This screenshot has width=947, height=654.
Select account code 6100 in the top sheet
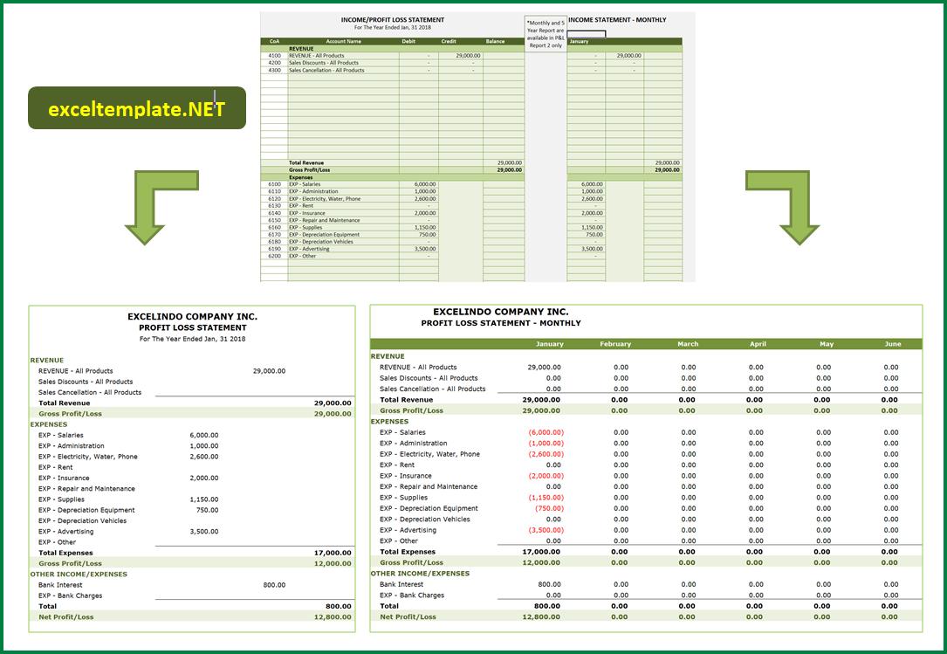[x=275, y=184]
